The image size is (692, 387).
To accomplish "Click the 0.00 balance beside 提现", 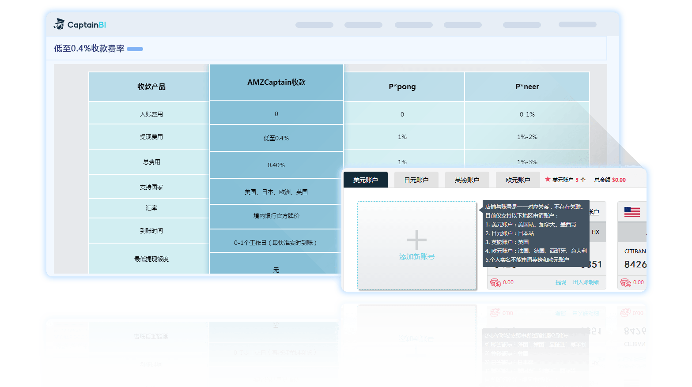I will click(x=508, y=282).
